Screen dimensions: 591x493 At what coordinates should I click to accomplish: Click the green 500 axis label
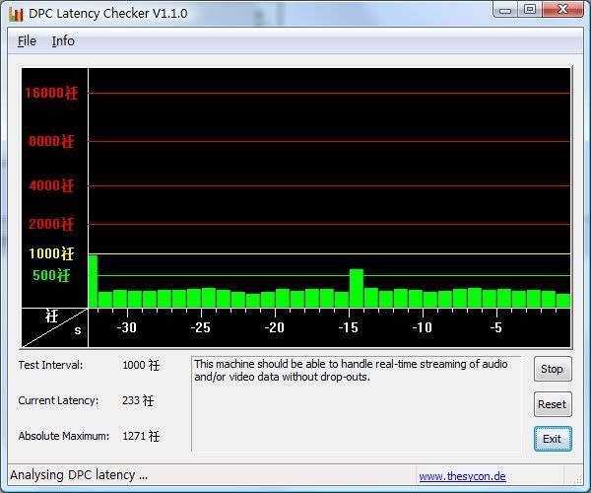51,275
